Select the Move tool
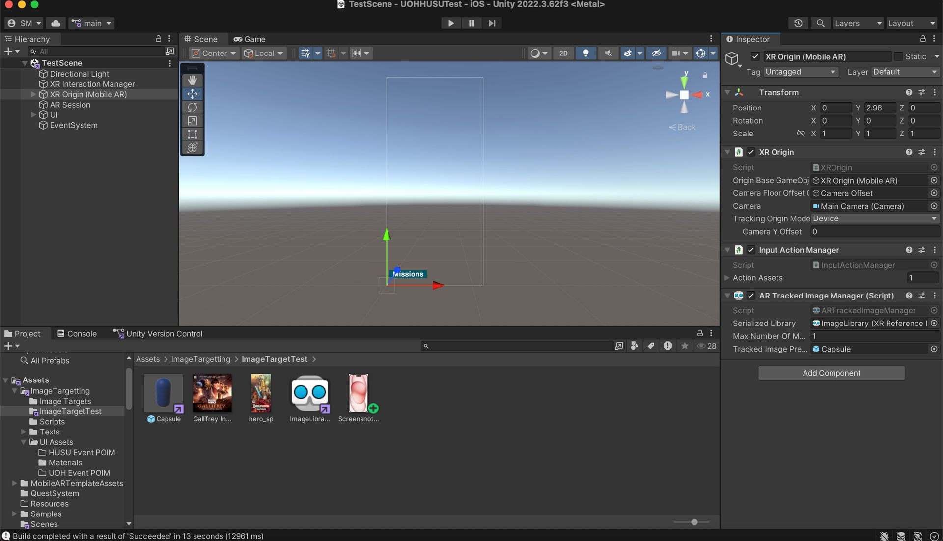This screenshot has height=541, width=943. [192, 94]
